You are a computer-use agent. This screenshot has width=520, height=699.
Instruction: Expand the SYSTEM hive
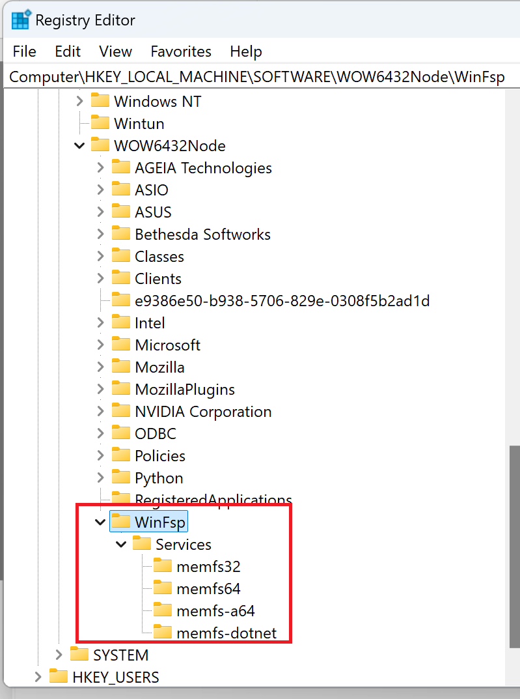pos(59,655)
